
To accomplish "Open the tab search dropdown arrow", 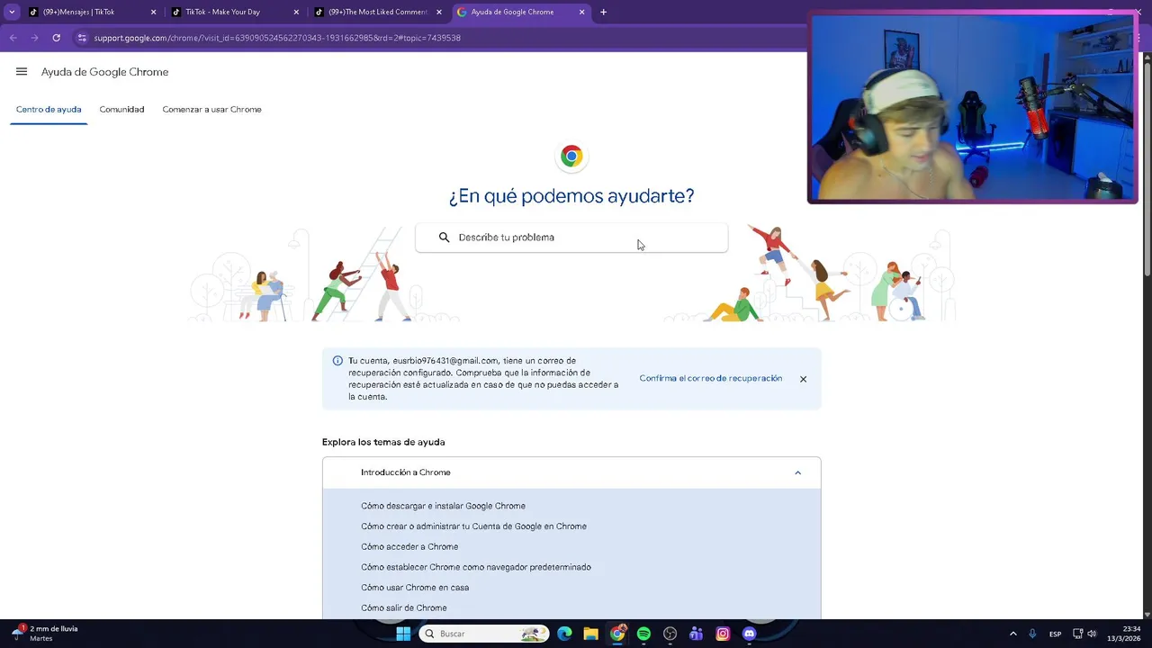I will tap(12, 12).
